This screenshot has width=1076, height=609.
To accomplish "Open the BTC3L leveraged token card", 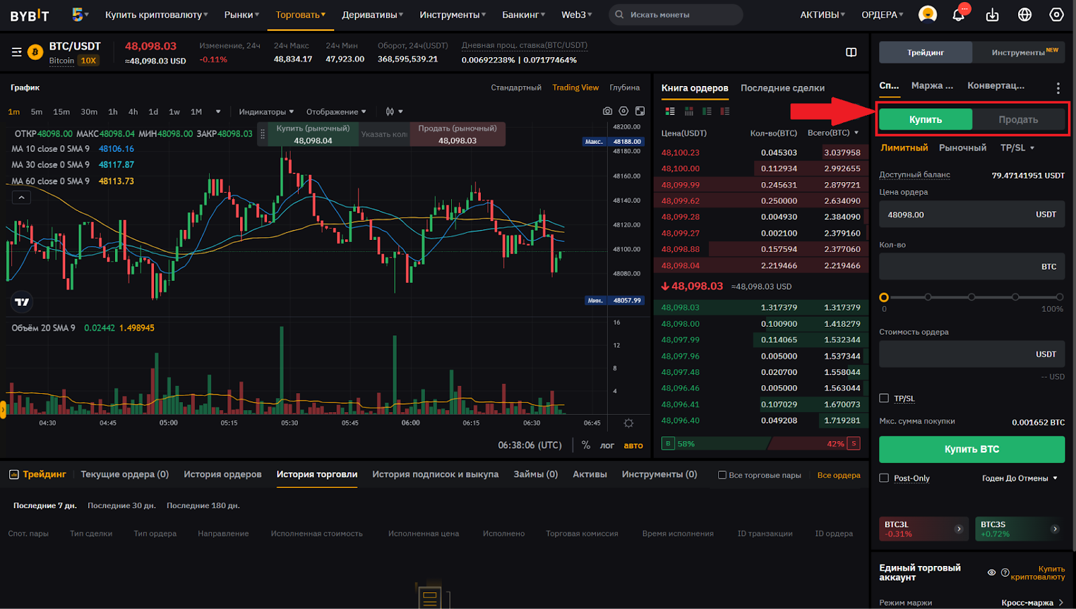I will [924, 529].
